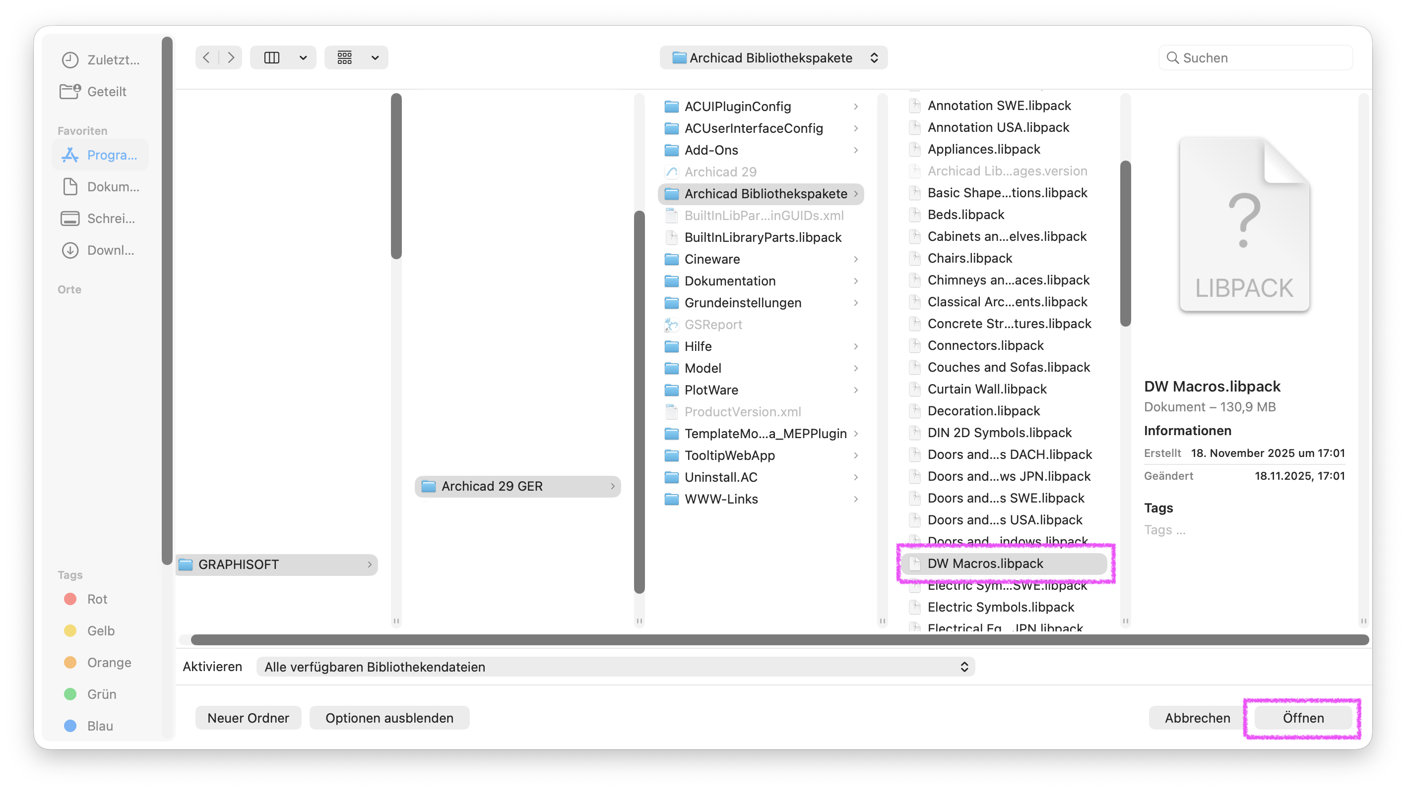Select Beds.libpack file icon

(915, 214)
